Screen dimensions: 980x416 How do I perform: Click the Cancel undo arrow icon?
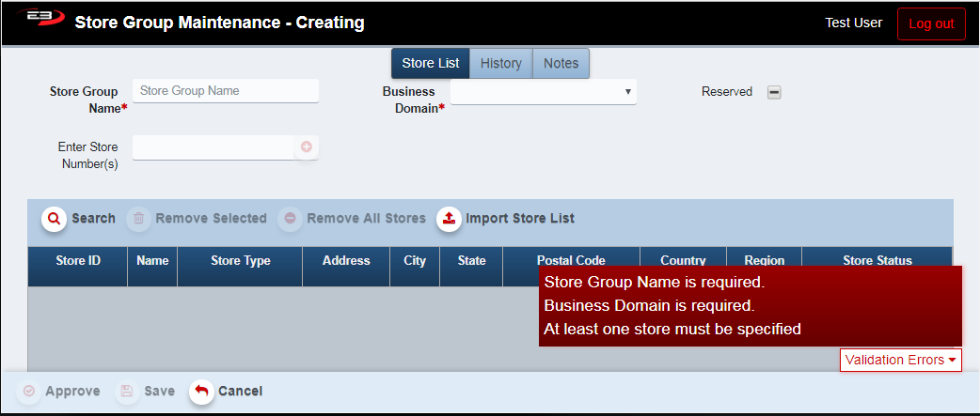(x=201, y=392)
